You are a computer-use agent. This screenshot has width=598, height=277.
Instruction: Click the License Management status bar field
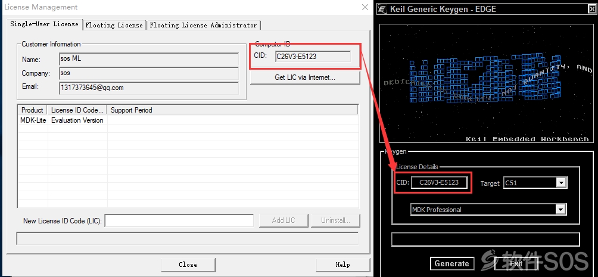point(187,238)
